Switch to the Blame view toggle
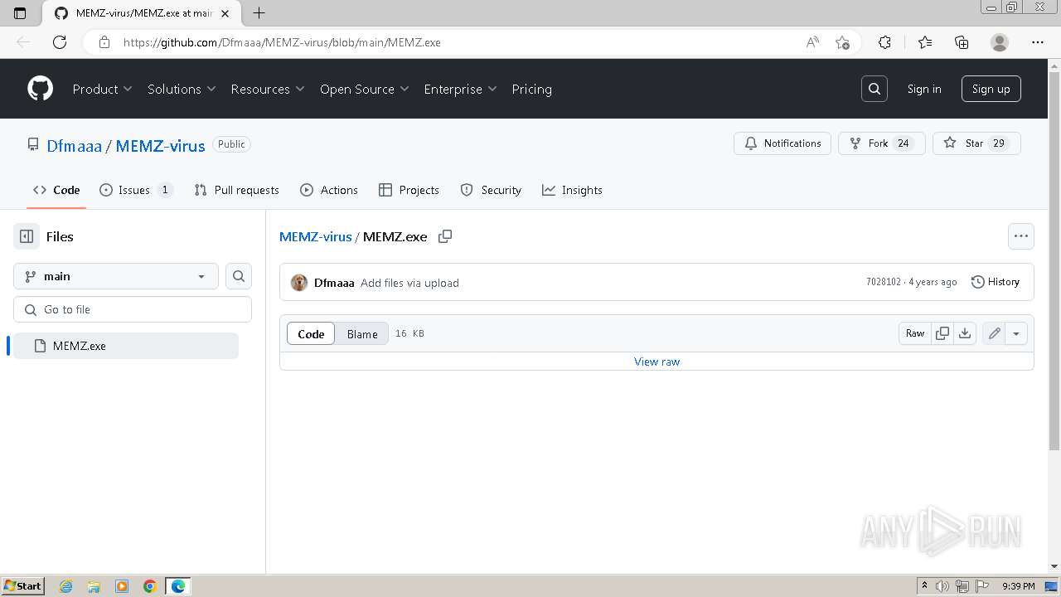 (362, 333)
